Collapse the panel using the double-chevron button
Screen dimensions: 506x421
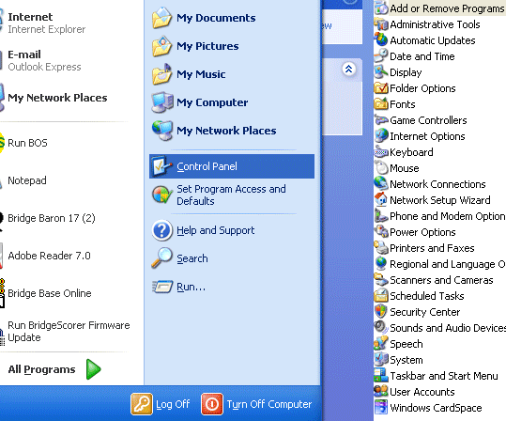coord(348,69)
